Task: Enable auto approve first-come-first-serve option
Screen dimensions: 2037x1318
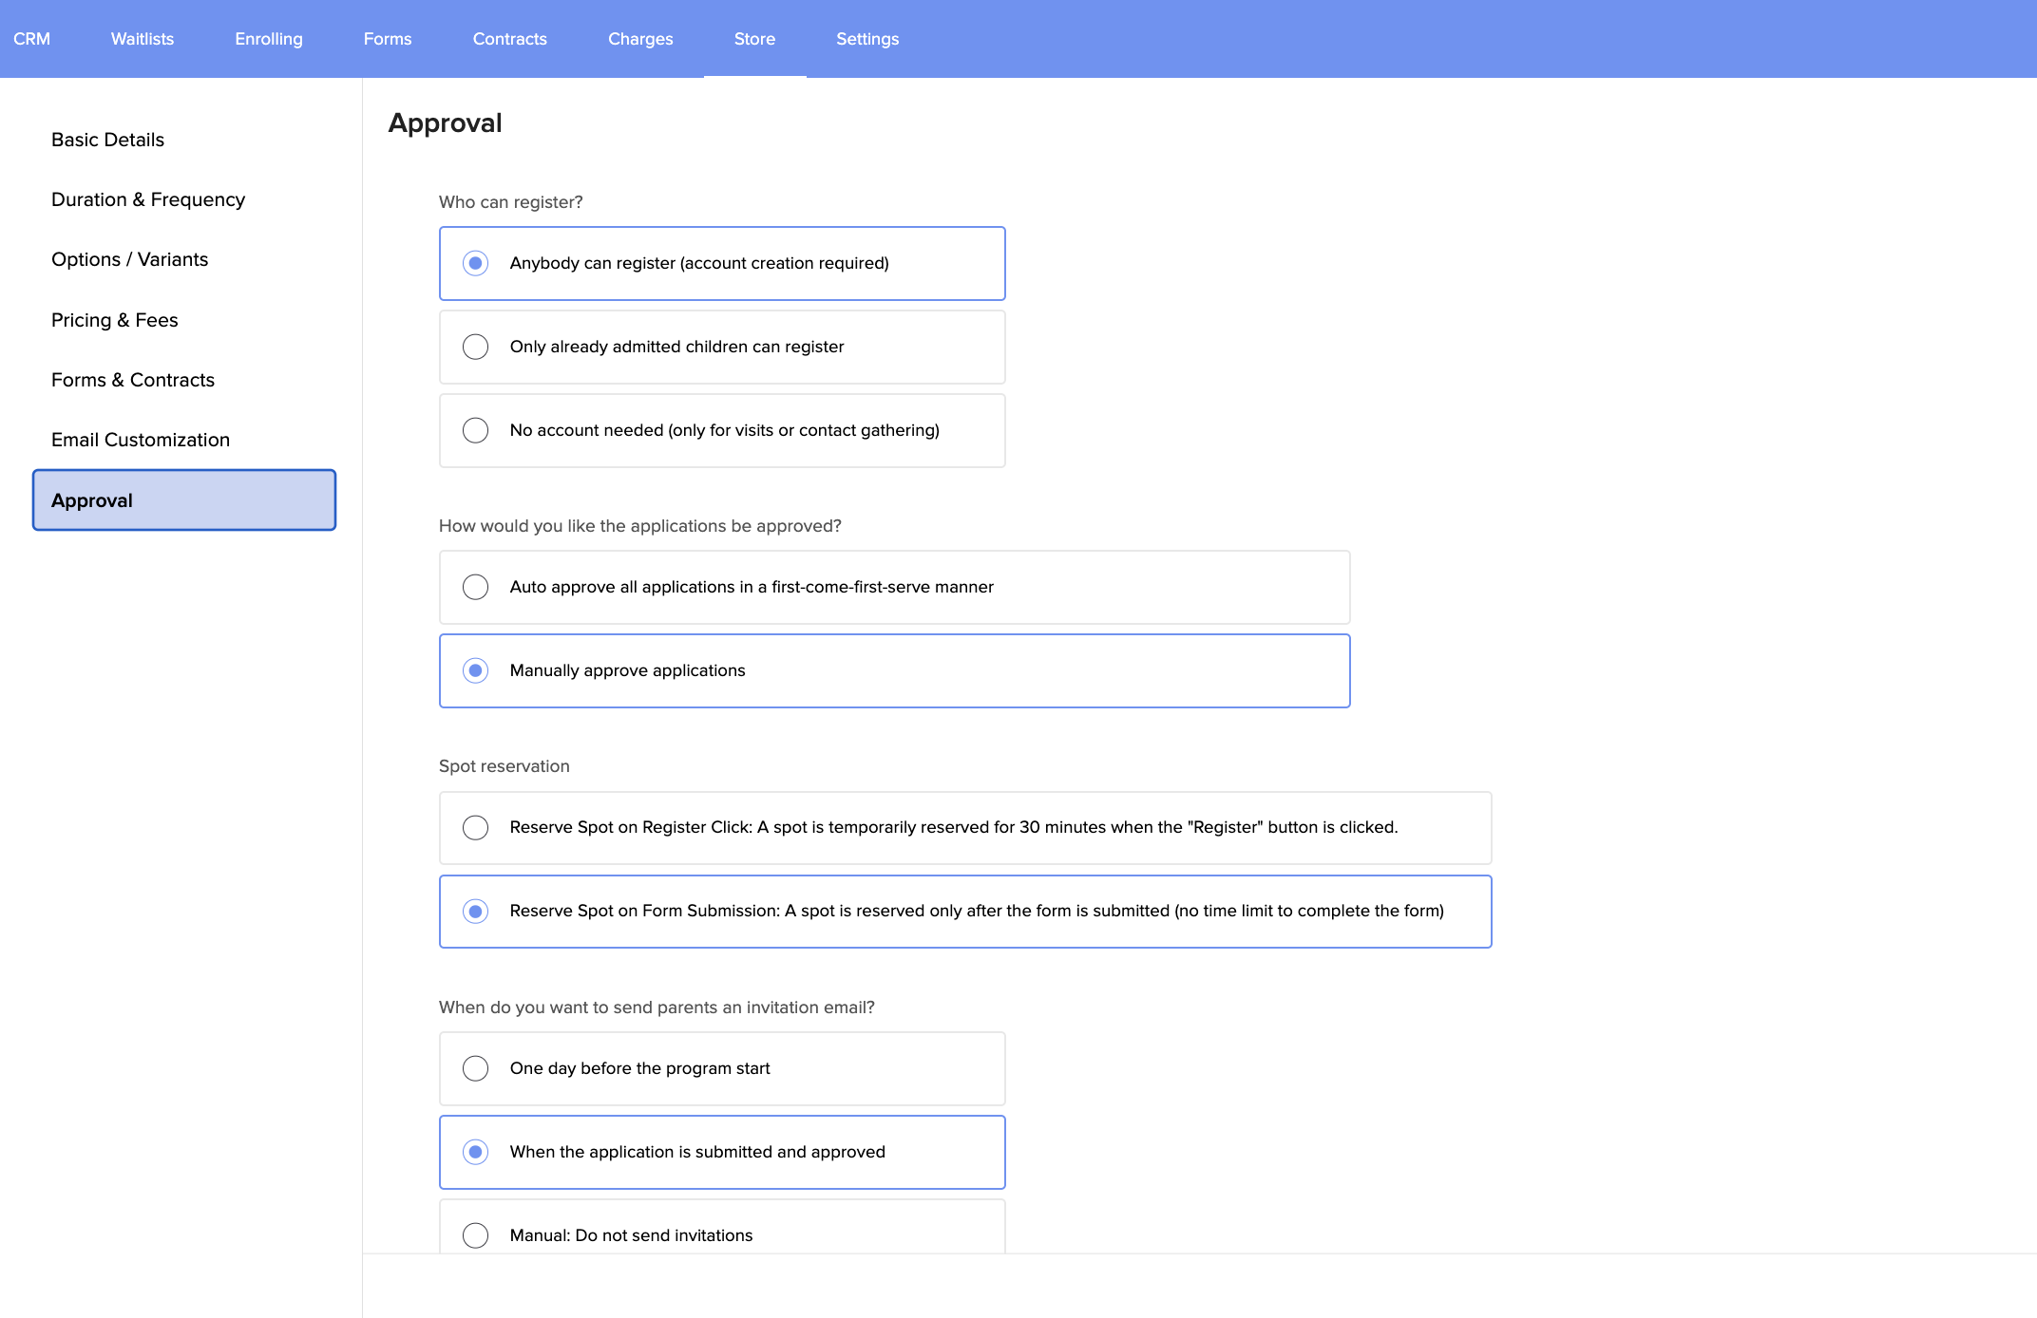Action: coord(476,587)
